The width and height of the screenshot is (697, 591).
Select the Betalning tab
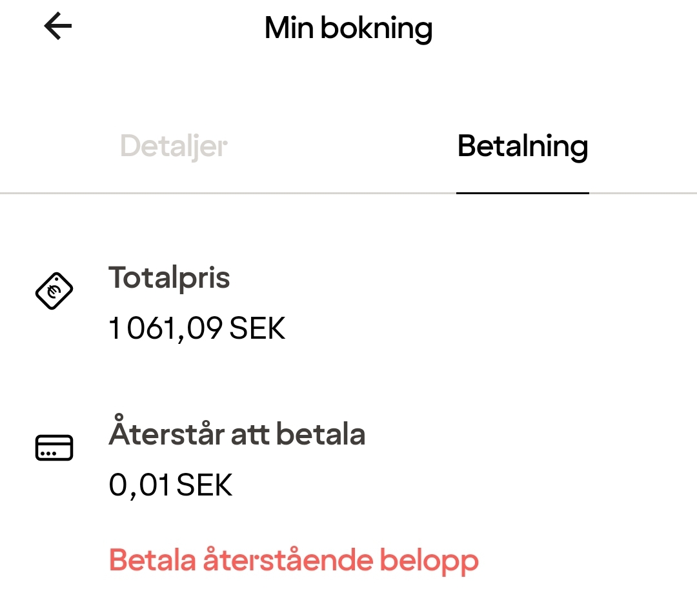(x=522, y=146)
